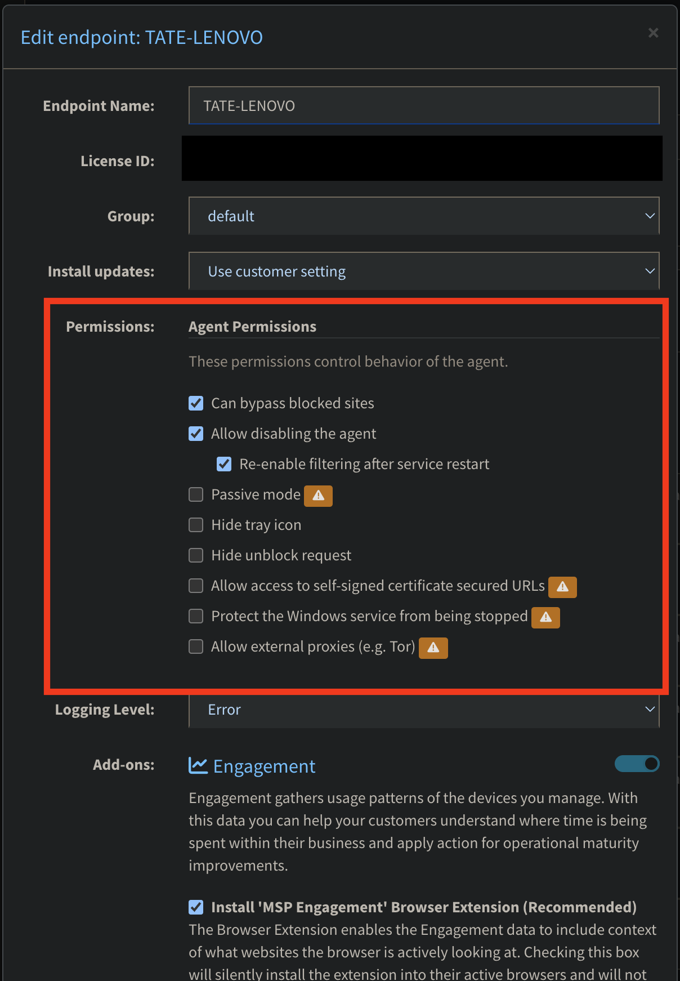Viewport: 680px width, 981px height.
Task: Uncheck Install MSP Engagement Browser Extension
Action: pos(195,907)
